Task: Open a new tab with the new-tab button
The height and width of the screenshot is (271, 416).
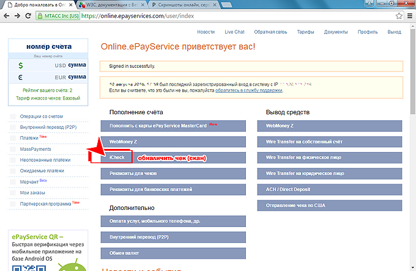Action: coord(226,5)
